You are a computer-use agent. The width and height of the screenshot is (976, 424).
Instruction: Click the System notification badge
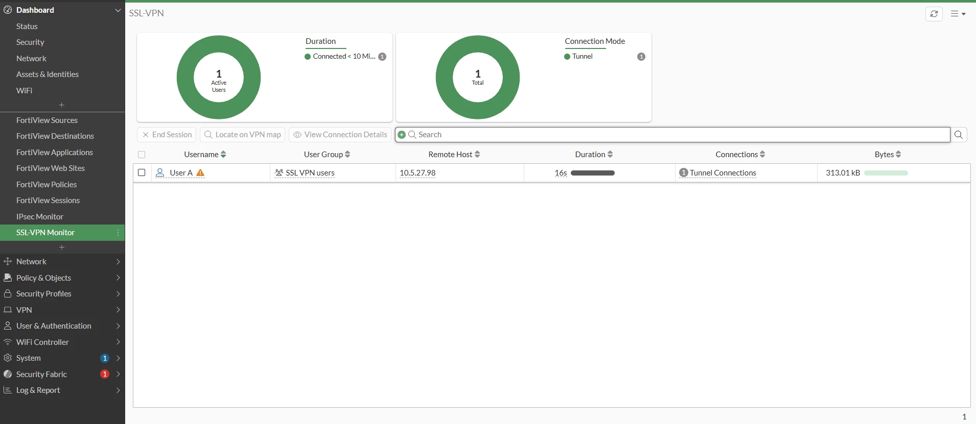(x=105, y=358)
